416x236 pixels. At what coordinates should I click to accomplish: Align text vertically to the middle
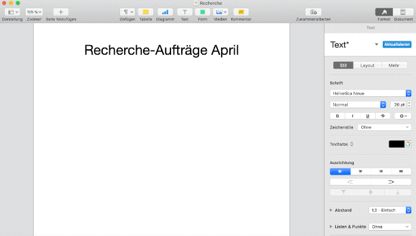[371, 192]
